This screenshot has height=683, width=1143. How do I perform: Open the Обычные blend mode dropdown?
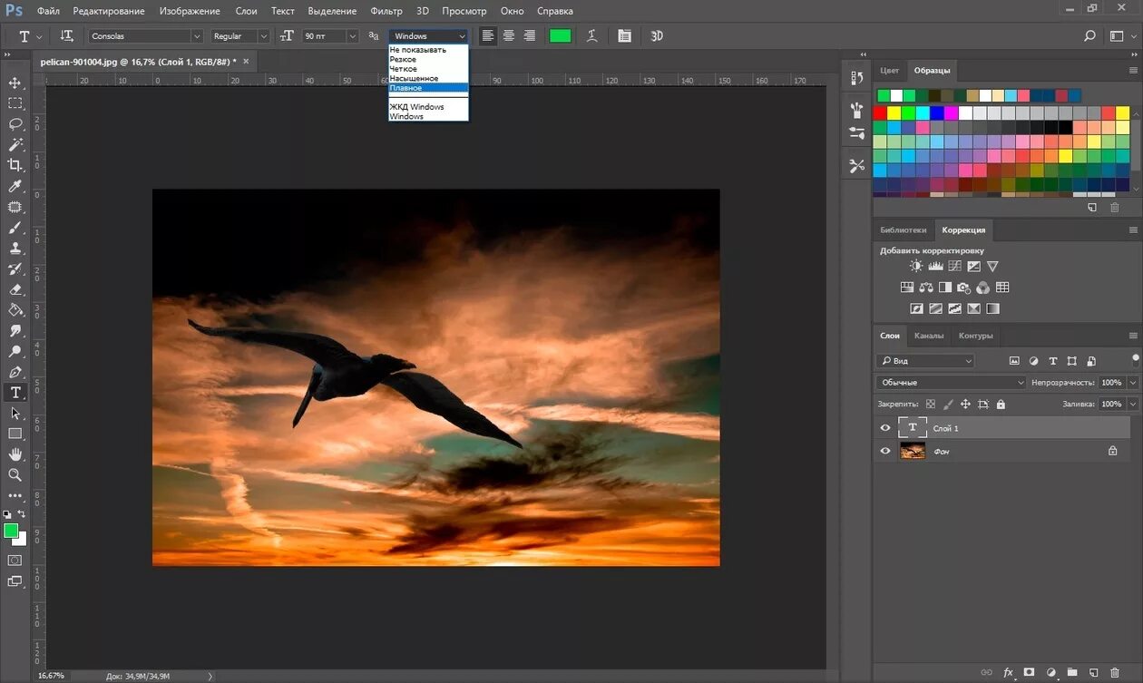point(951,383)
